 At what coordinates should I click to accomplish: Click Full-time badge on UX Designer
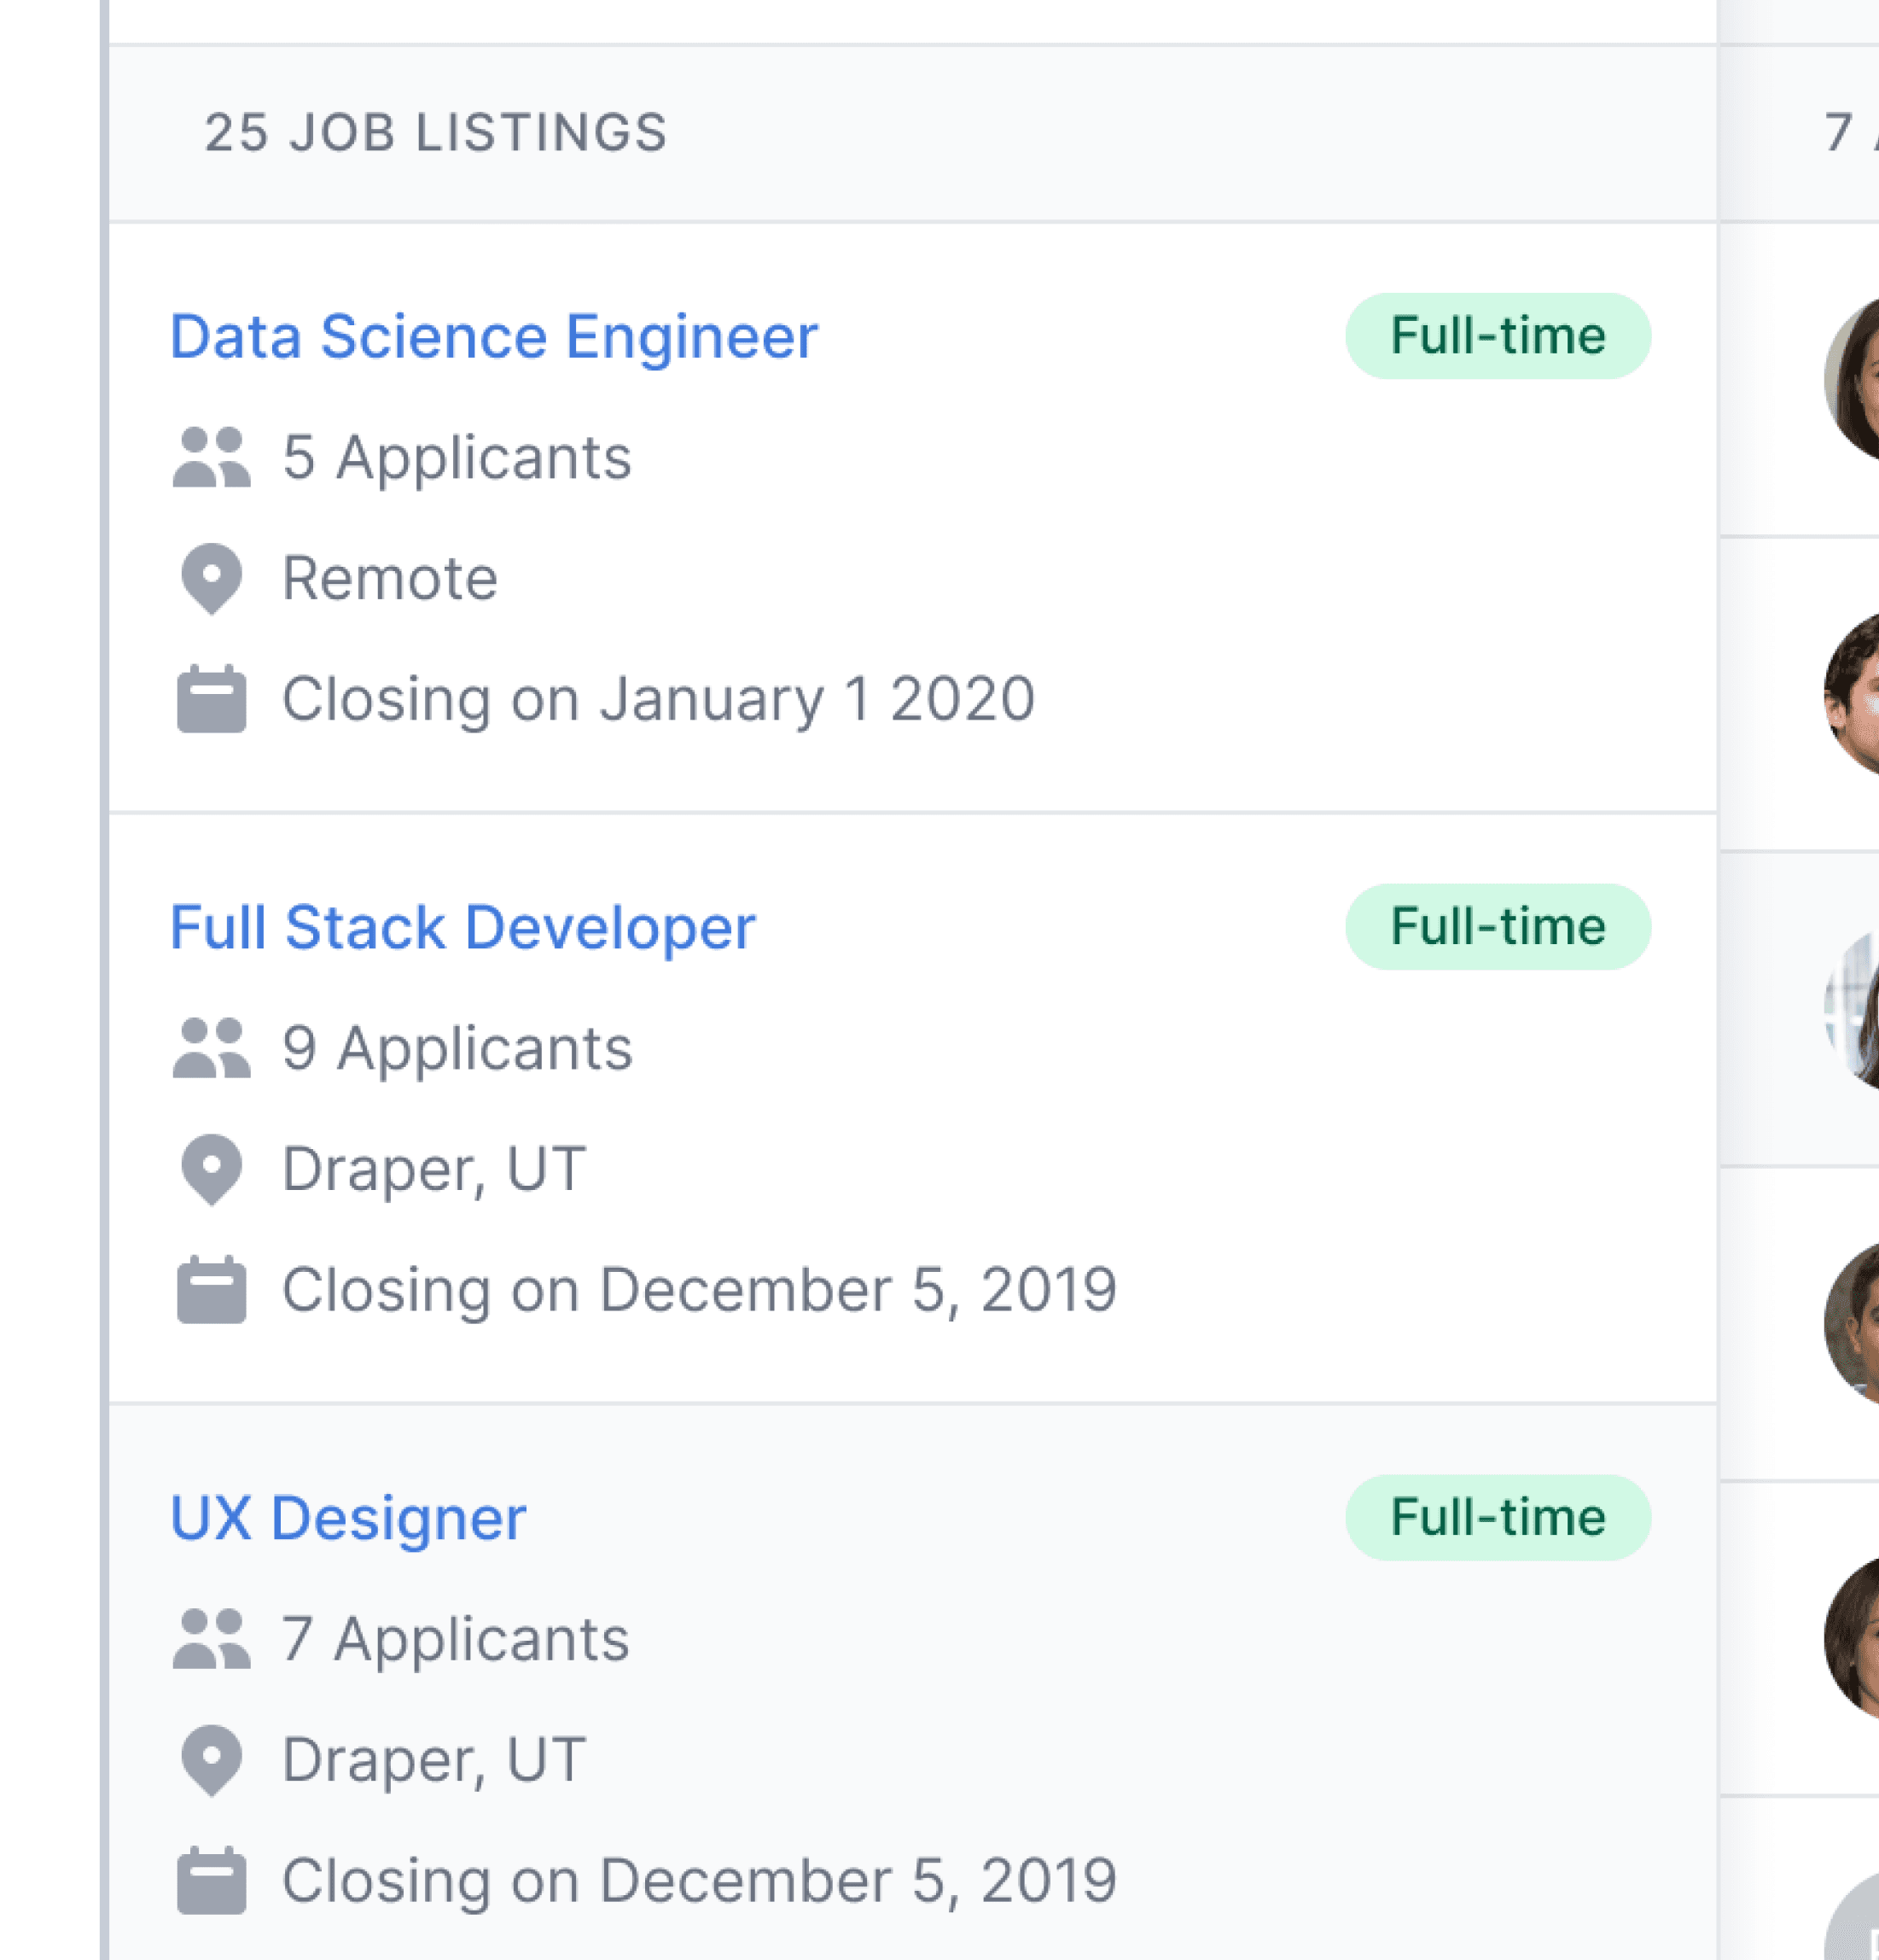point(1498,1518)
